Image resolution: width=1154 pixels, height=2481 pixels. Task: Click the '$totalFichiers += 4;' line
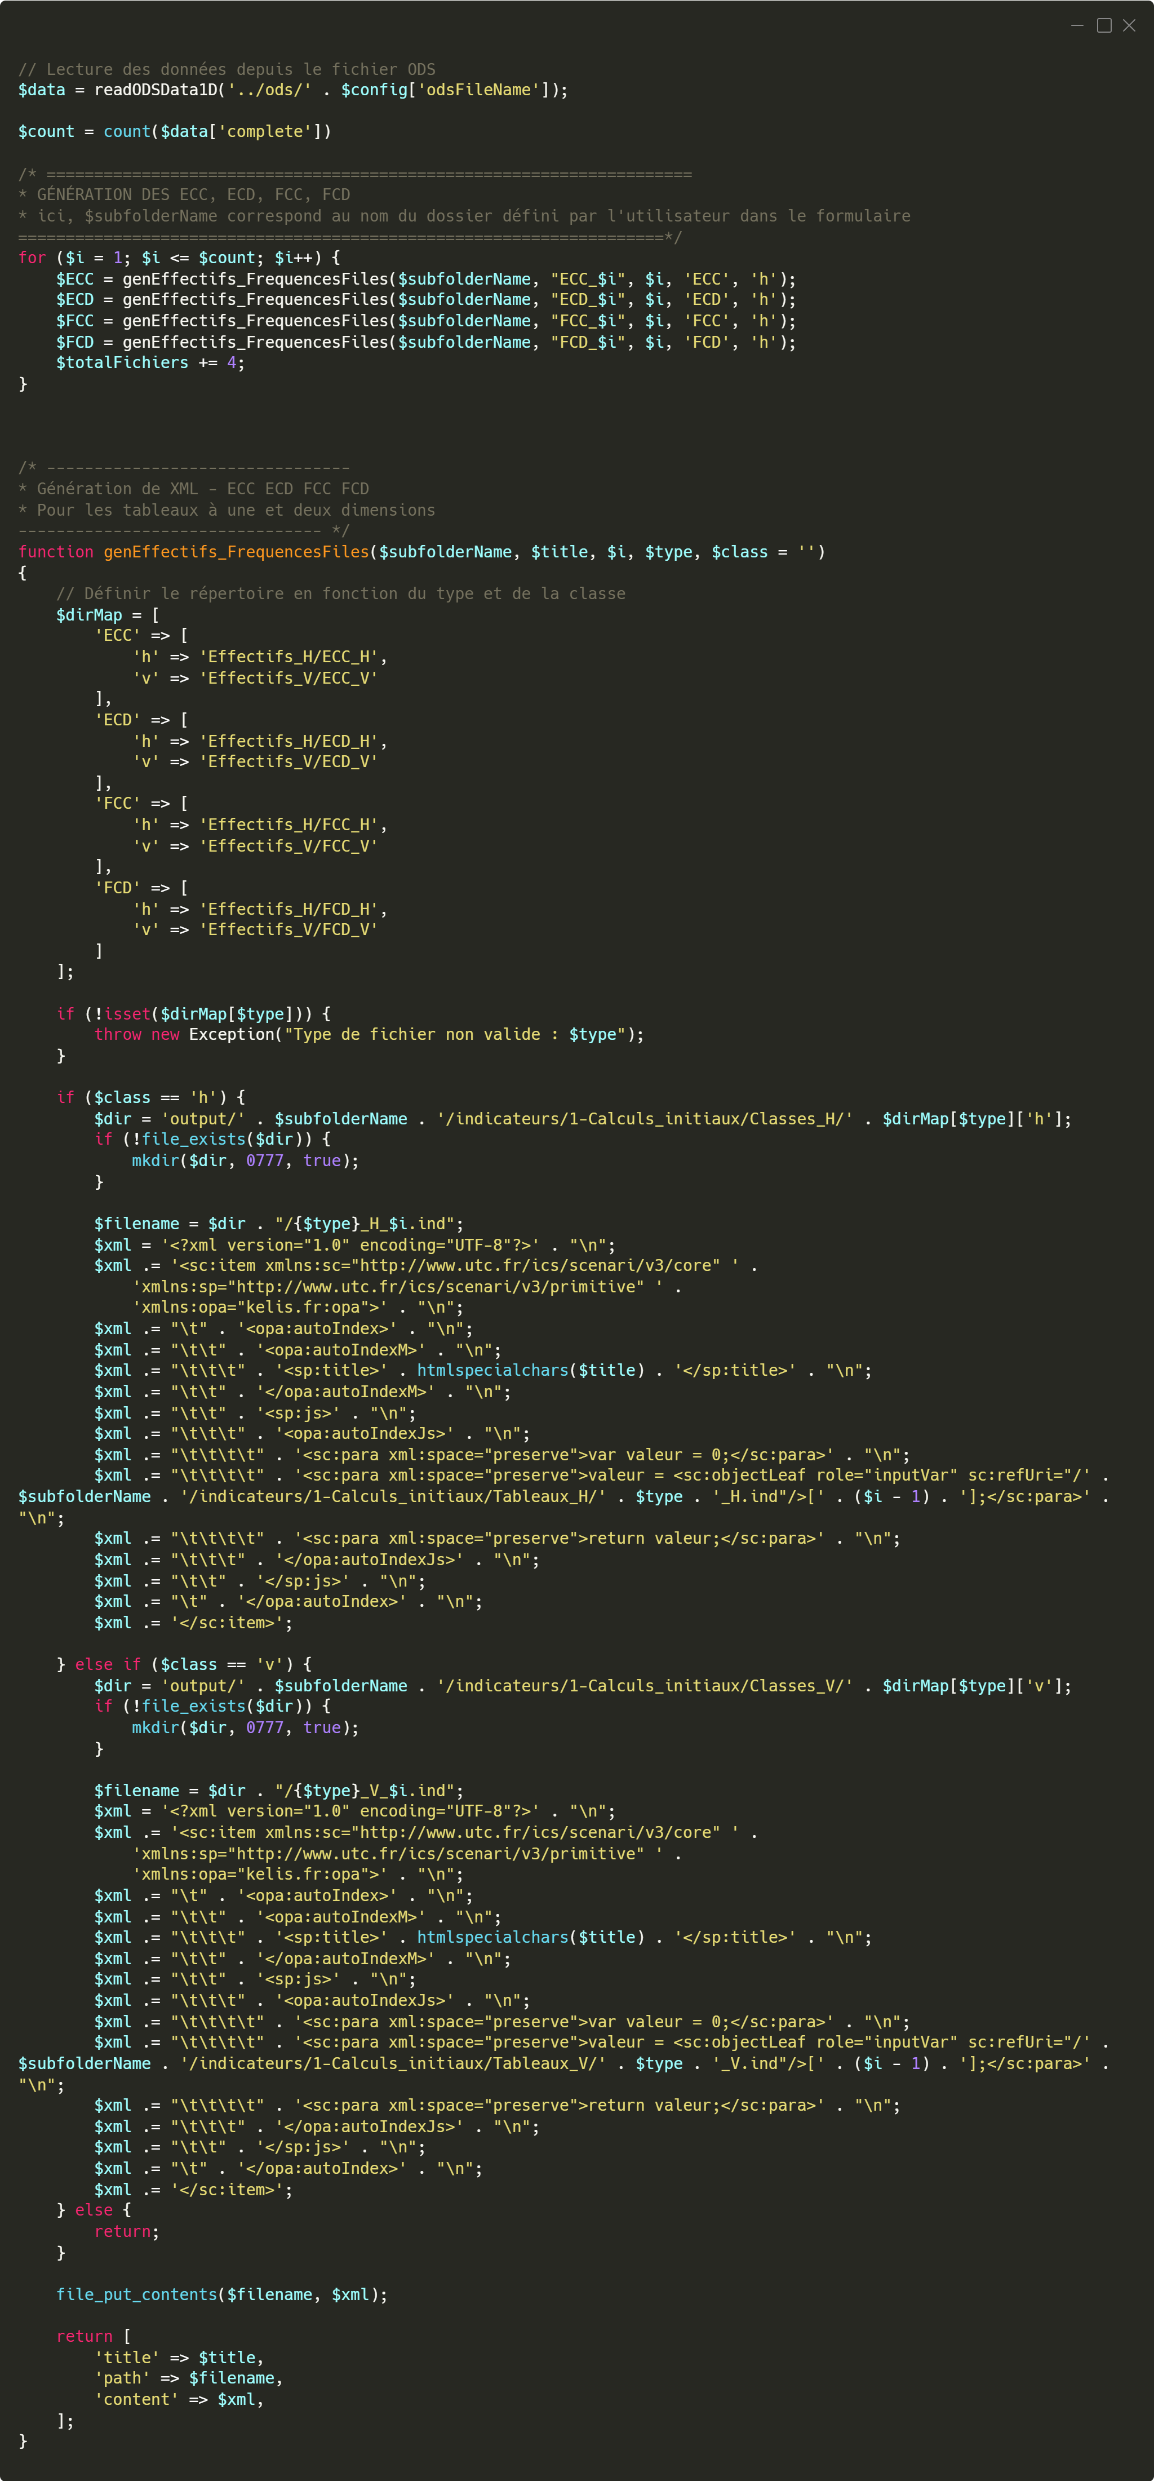[x=150, y=363]
